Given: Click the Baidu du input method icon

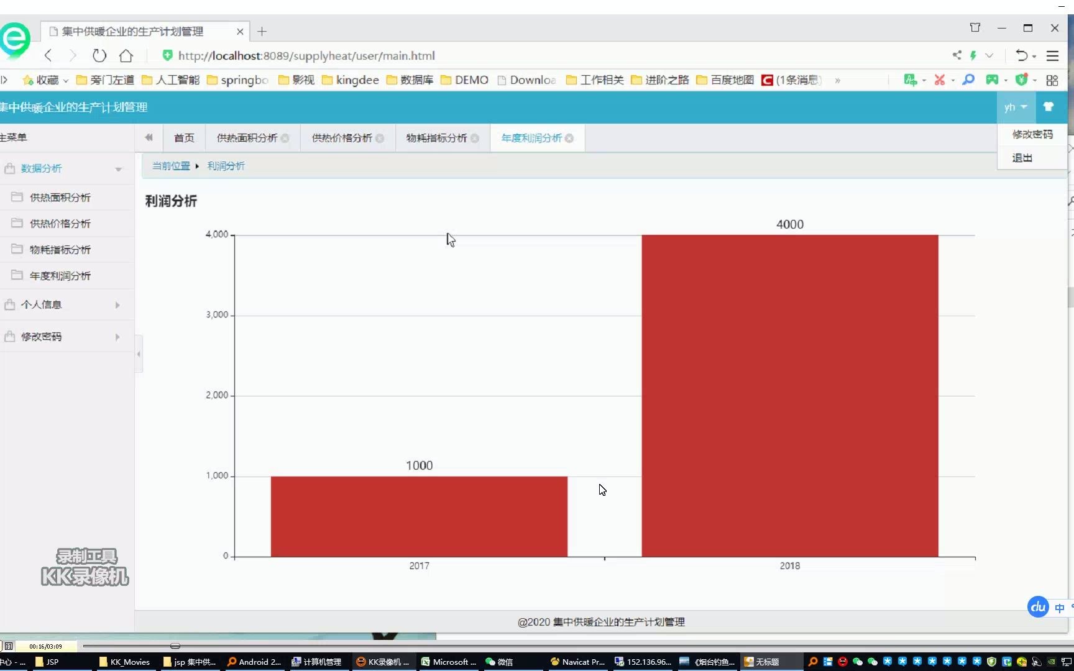Looking at the screenshot, I should [1038, 607].
